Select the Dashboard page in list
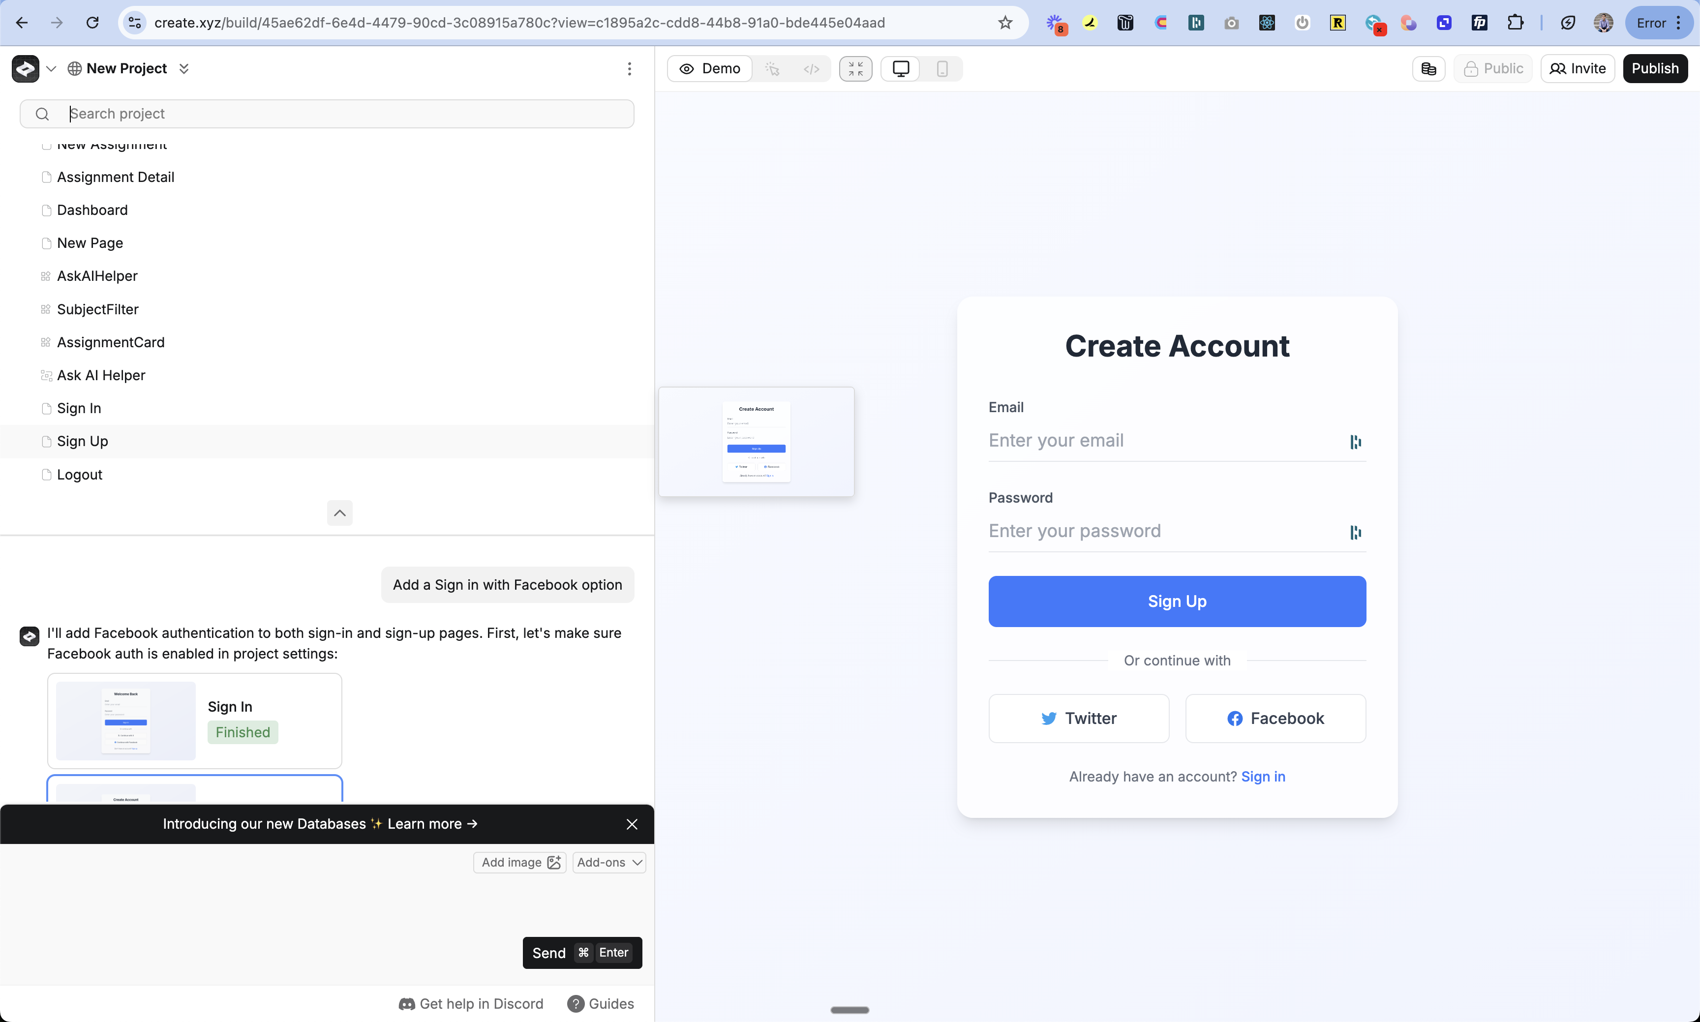Viewport: 1700px width, 1022px height. point(92,210)
